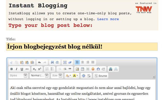
Task: Click the TNW The Next Web logo
Action: pyautogui.click(x=144, y=10)
